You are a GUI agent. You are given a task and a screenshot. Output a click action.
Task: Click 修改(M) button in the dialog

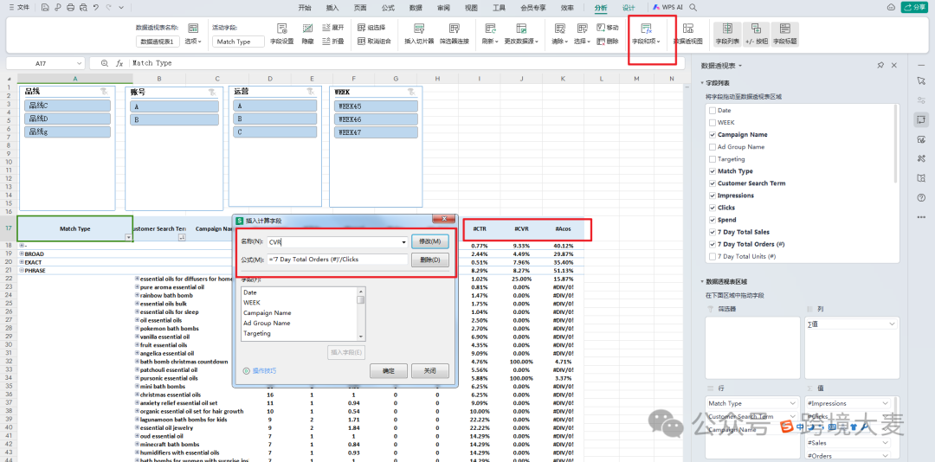click(429, 241)
